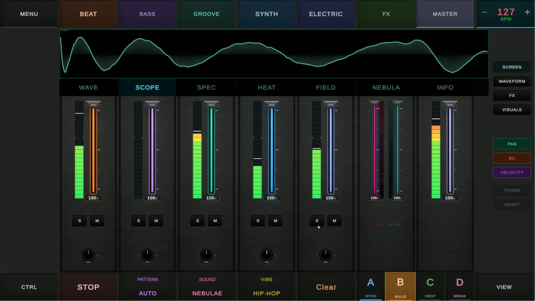
Task: Switch to the SYNTH tab
Action: coord(266,14)
